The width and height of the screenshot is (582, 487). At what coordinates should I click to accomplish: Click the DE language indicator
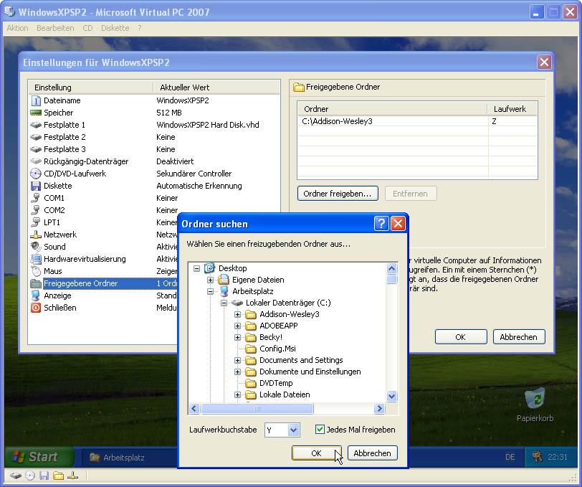pyautogui.click(x=510, y=458)
